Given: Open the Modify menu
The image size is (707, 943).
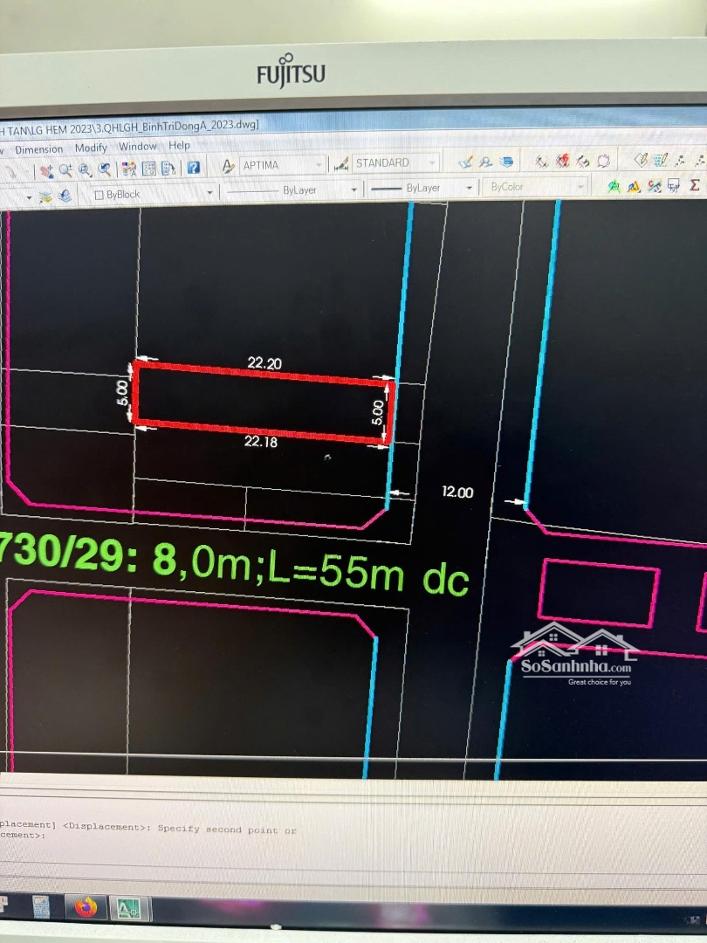Looking at the screenshot, I should pos(91,148).
